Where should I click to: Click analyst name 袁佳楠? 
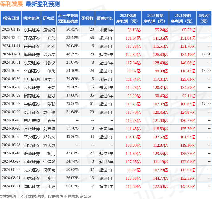(49, 112)
